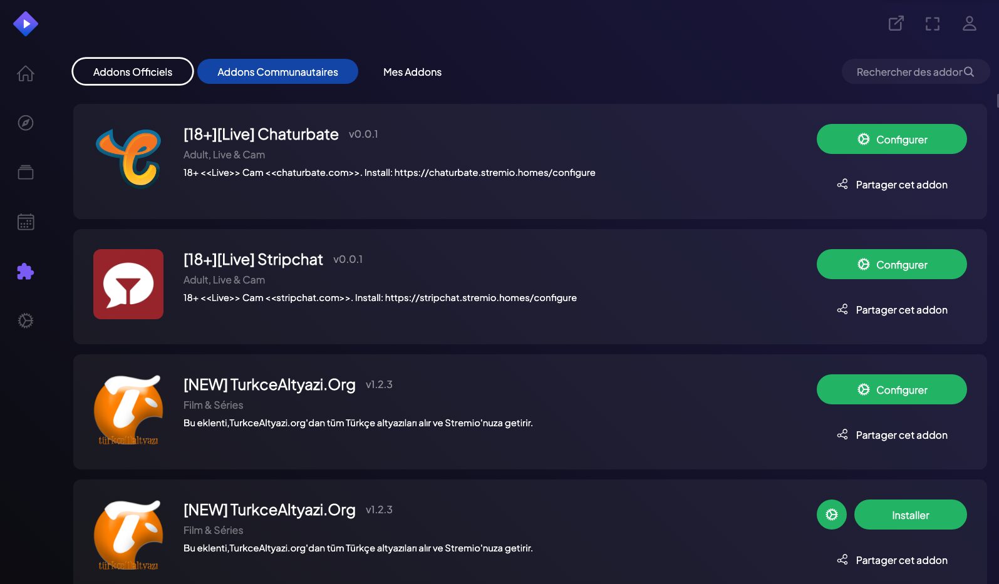Image resolution: width=999 pixels, height=584 pixels.
Task: Click the [18+][Live] Stripchat title
Action: pos(253,260)
